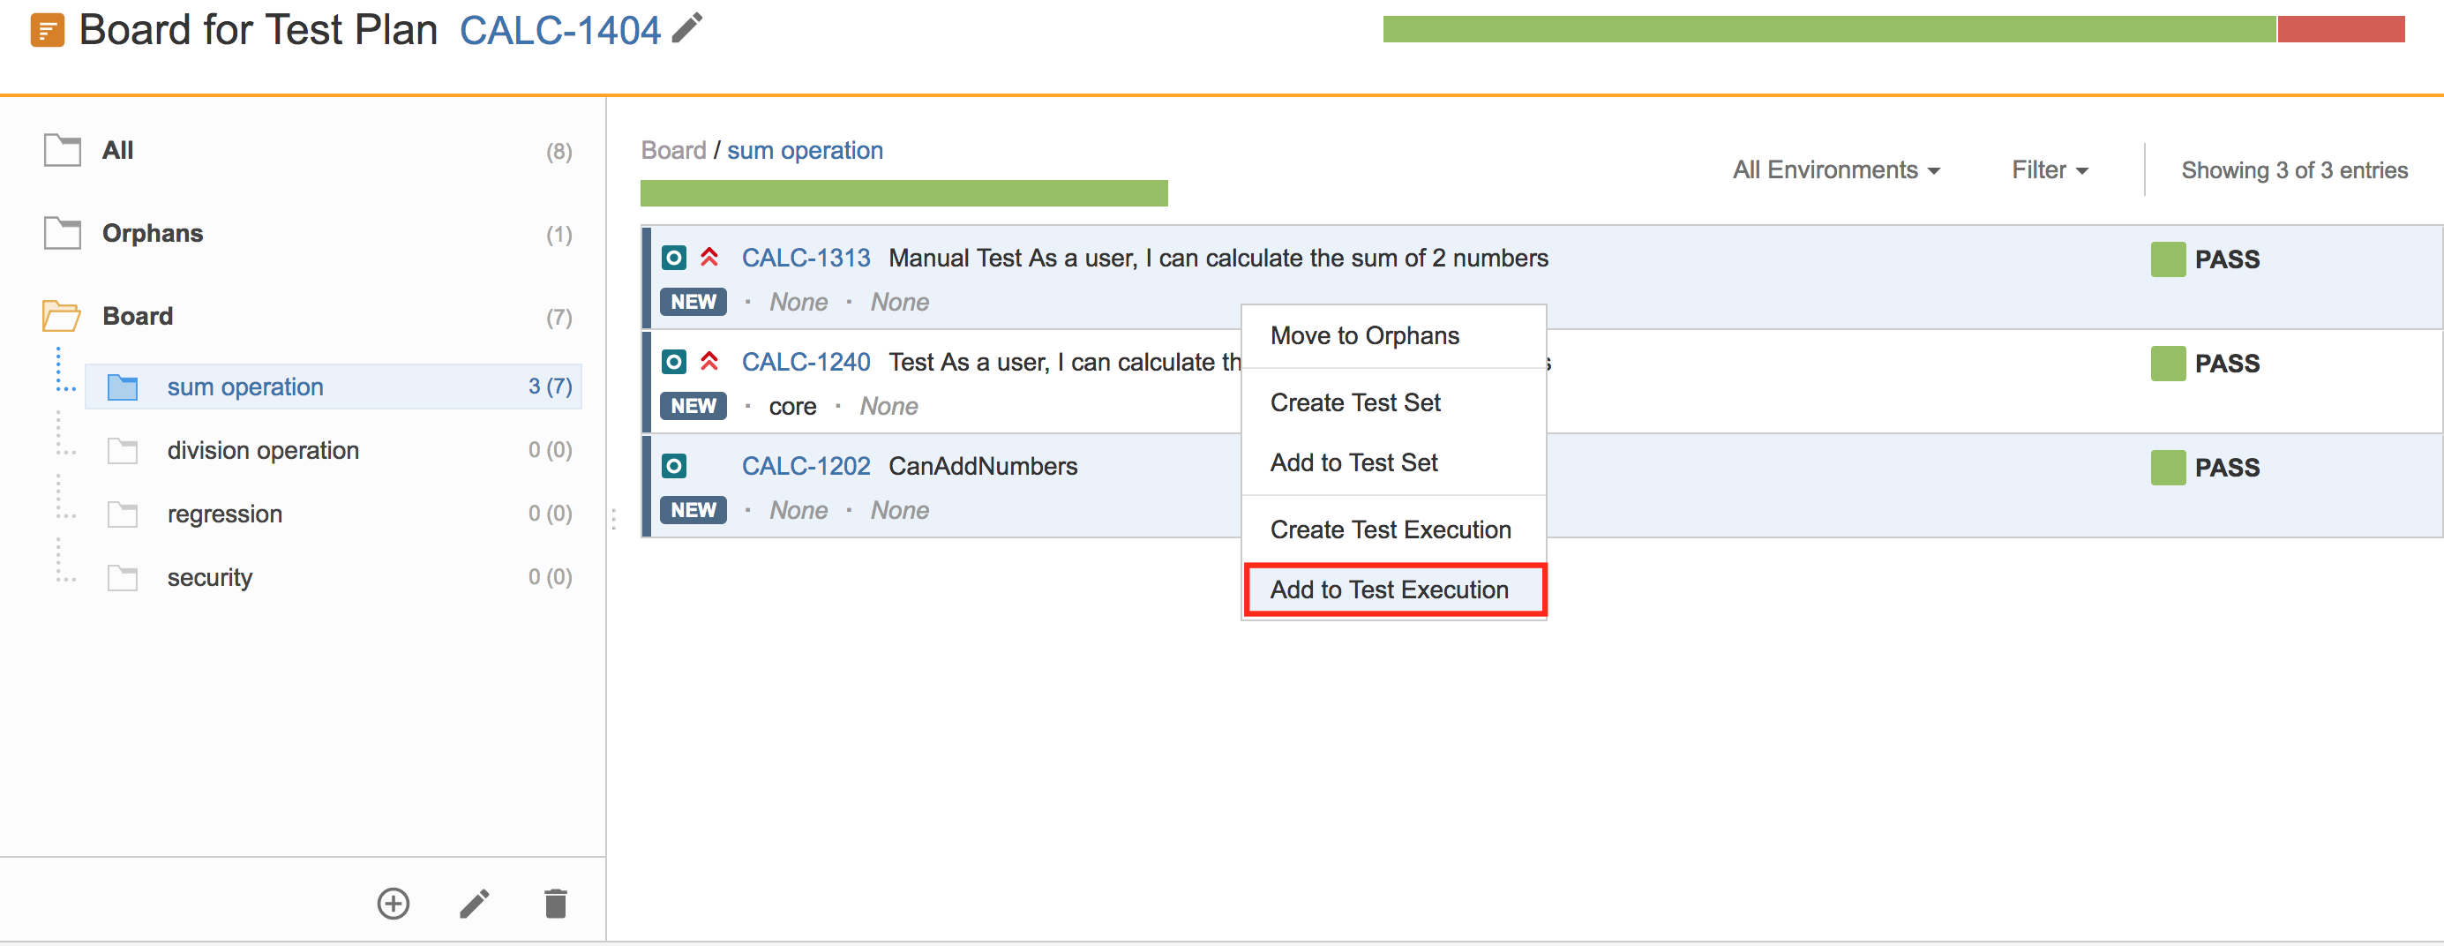
Task: Choose Add to Test Execution menu entry
Action: pos(1394,590)
